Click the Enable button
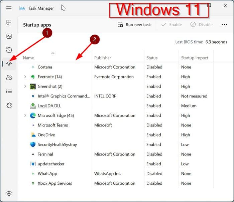 [x=171, y=25]
